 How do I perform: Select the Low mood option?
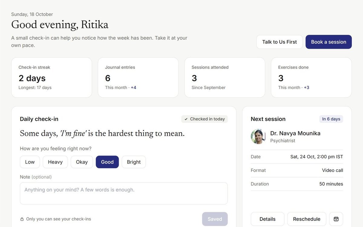point(30,162)
